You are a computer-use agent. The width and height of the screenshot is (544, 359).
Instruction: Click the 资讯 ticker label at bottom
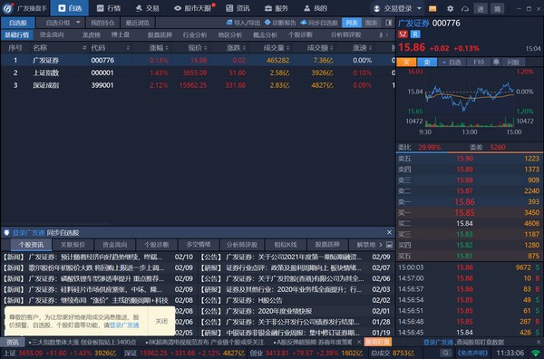click(13, 342)
